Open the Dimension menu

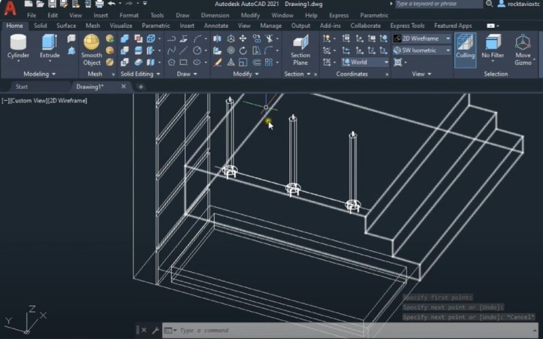(215, 15)
